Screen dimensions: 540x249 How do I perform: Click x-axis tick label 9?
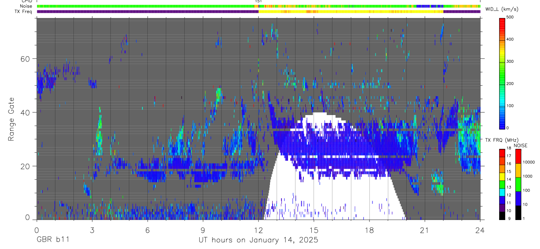(203, 230)
